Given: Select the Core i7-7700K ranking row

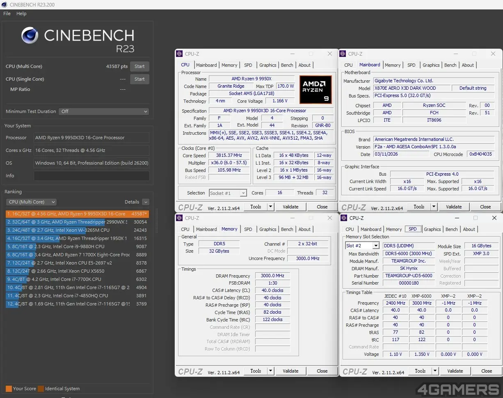Looking at the screenshot, I should pos(77,279).
